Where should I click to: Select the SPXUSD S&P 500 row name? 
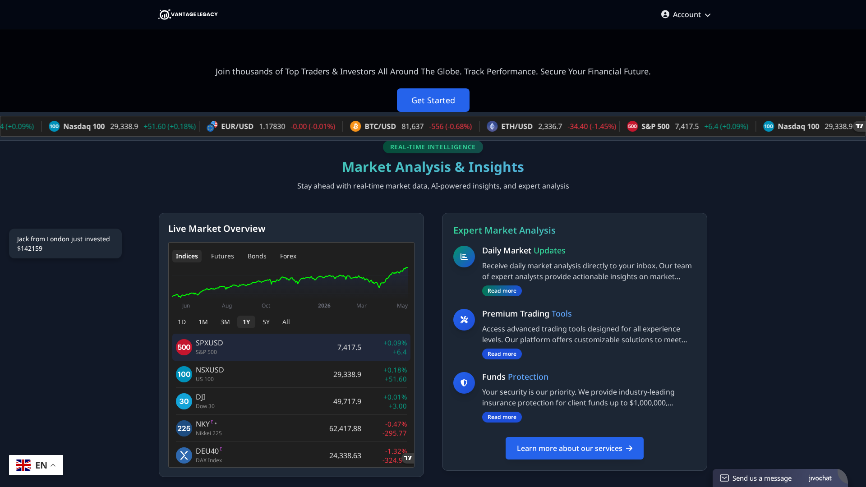pos(209,347)
